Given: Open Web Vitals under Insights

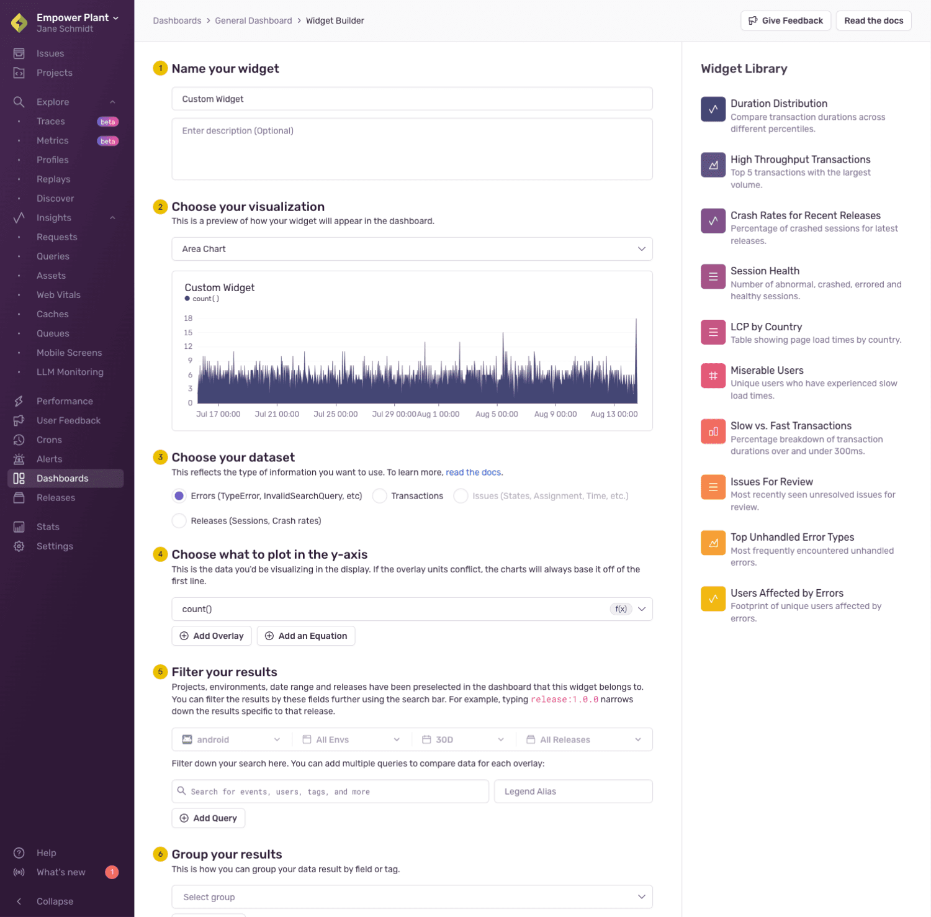Looking at the screenshot, I should pos(58,294).
